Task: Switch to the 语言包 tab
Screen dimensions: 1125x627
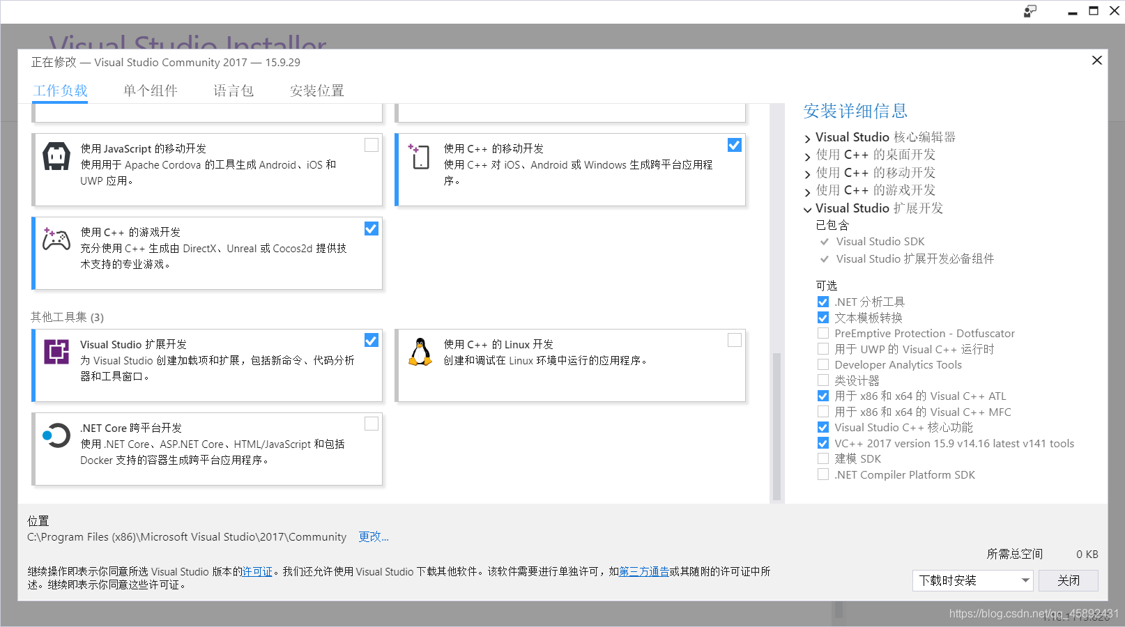Action: [x=234, y=91]
